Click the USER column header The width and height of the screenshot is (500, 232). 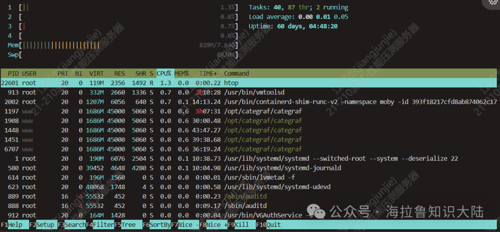point(29,74)
